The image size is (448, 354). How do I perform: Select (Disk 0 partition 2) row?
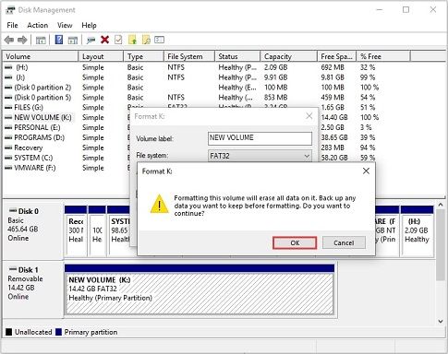tap(38, 88)
